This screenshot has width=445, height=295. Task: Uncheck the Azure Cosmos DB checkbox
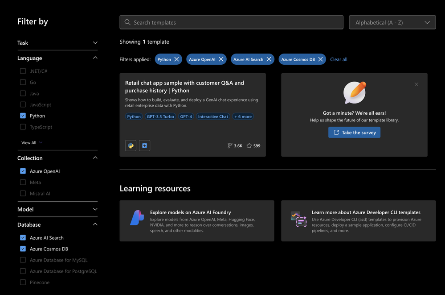click(23, 249)
